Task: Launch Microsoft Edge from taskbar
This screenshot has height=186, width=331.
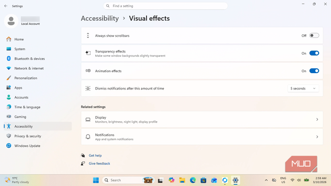Action: click(193, 180)
